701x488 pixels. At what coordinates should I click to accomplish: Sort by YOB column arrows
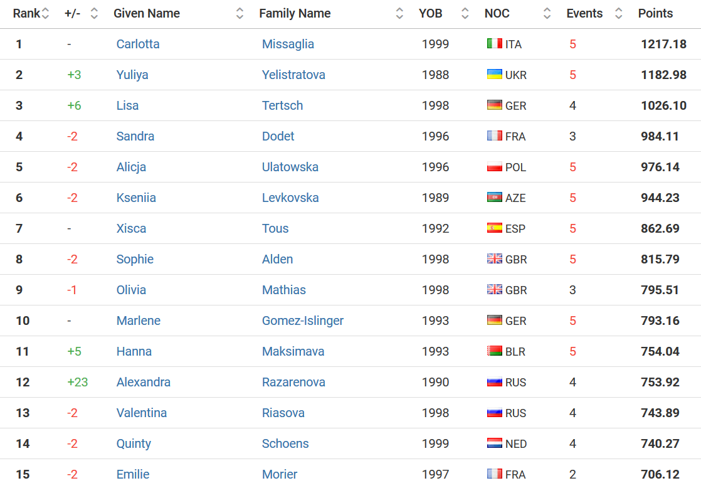pos(465,13)
